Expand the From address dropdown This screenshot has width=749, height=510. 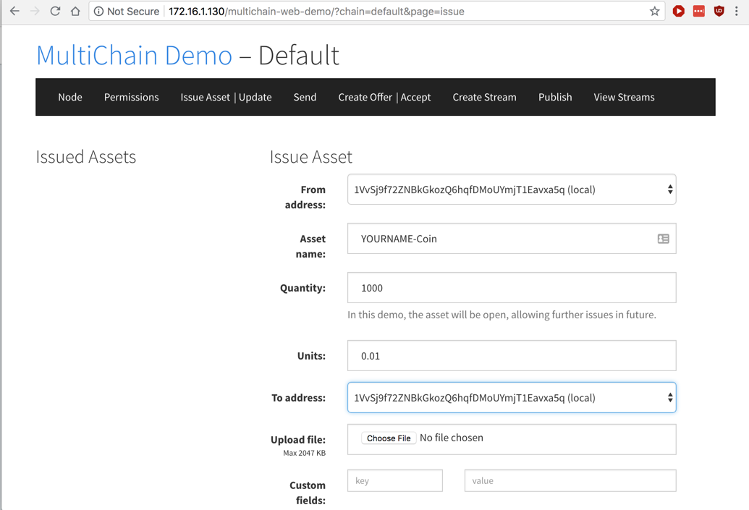512,190
